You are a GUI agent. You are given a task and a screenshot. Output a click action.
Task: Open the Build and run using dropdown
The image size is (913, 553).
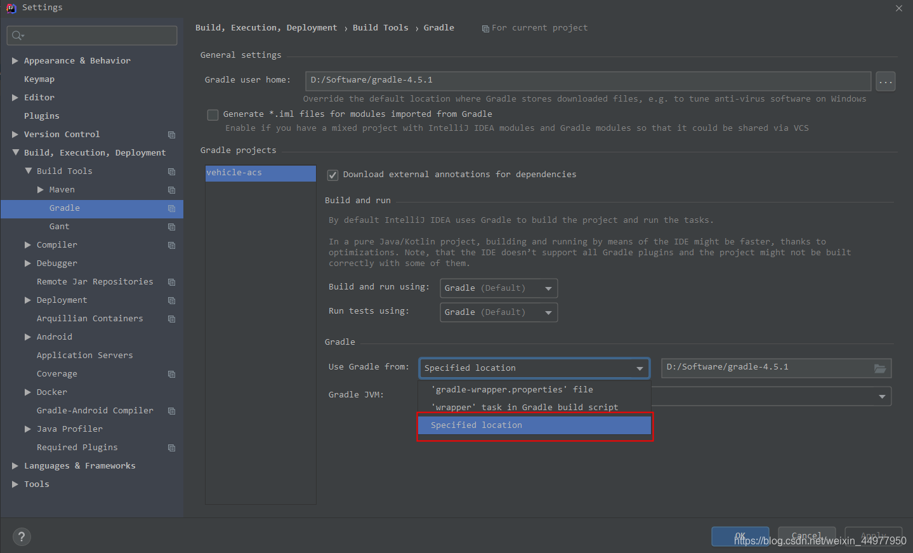point(499,288)
